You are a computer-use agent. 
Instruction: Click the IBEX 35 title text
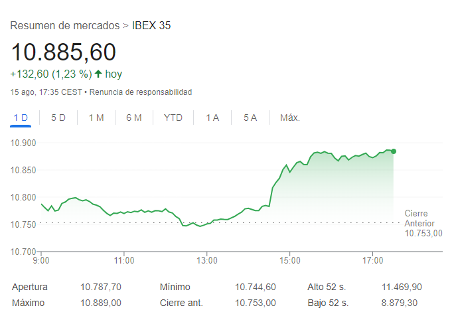pyautogui.click(x=151, y=25)
